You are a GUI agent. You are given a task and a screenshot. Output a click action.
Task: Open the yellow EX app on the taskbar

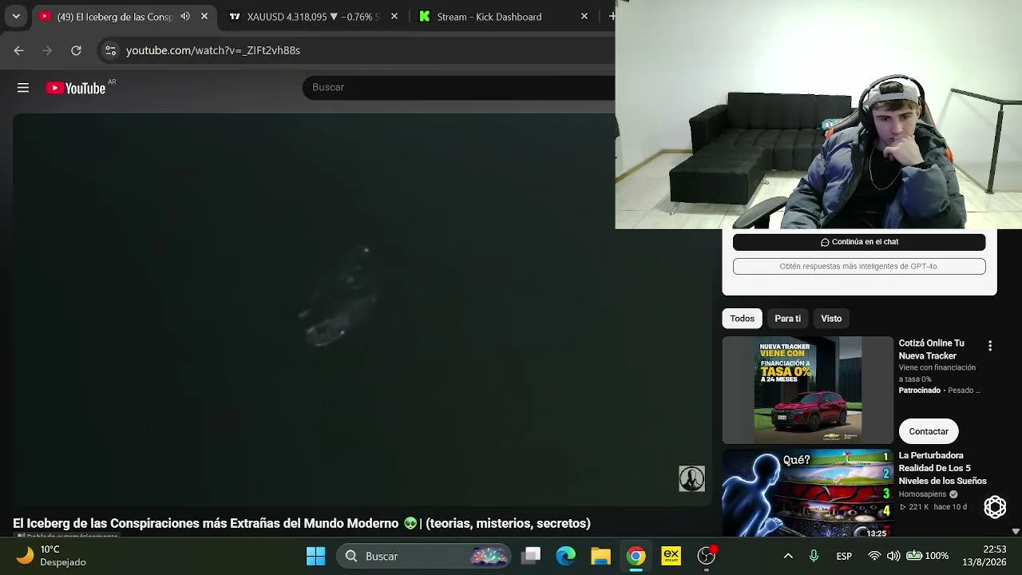pyautogui.click(x=671, y=556)
